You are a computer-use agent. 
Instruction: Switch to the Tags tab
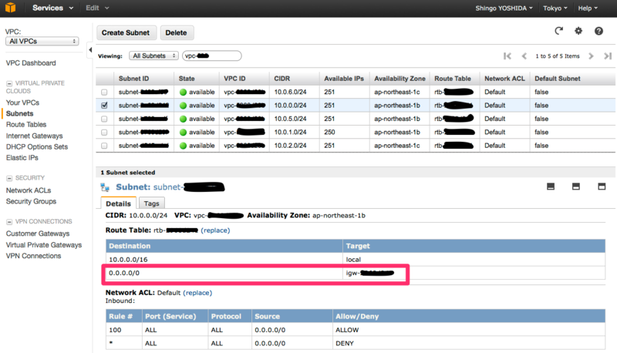pos(151,203)
